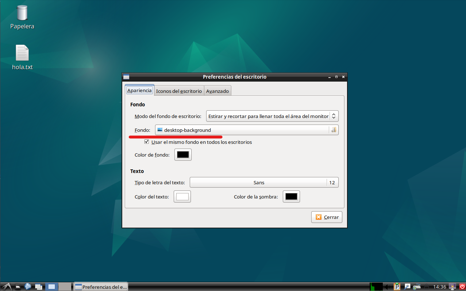Open the 'Color de la sombra' swatch

(x=291, y=197)
